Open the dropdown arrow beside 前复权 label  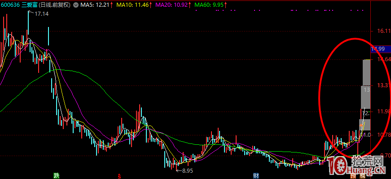(x=76, y=5)
